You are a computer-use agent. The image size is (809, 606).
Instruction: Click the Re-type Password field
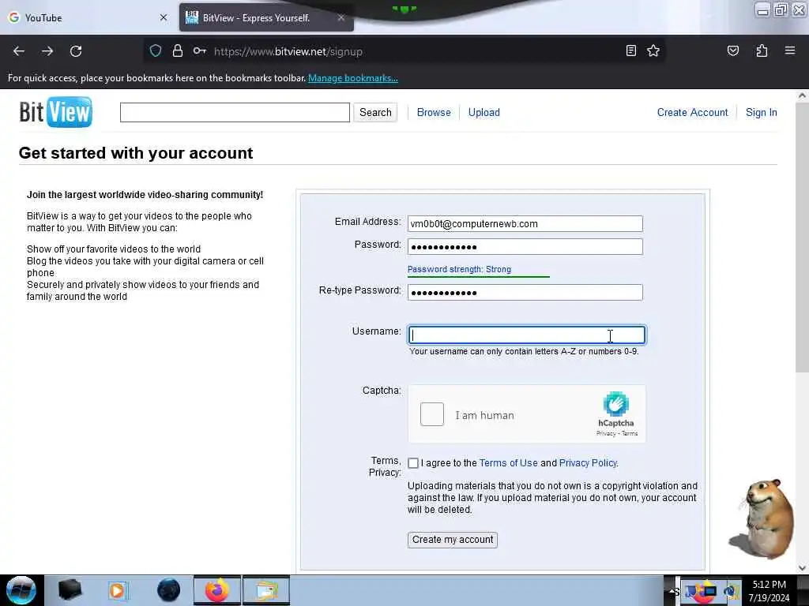point(525,292)
